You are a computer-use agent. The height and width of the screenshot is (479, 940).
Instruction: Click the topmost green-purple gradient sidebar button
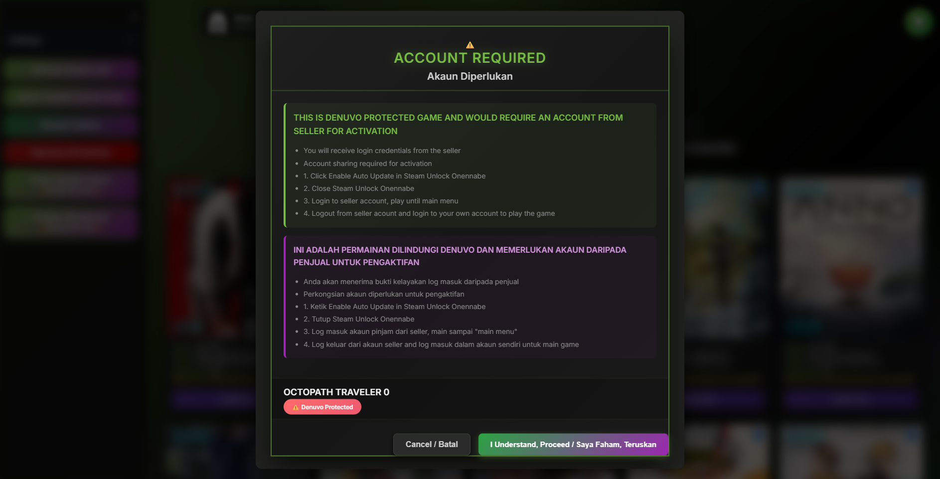click(71, 69)
